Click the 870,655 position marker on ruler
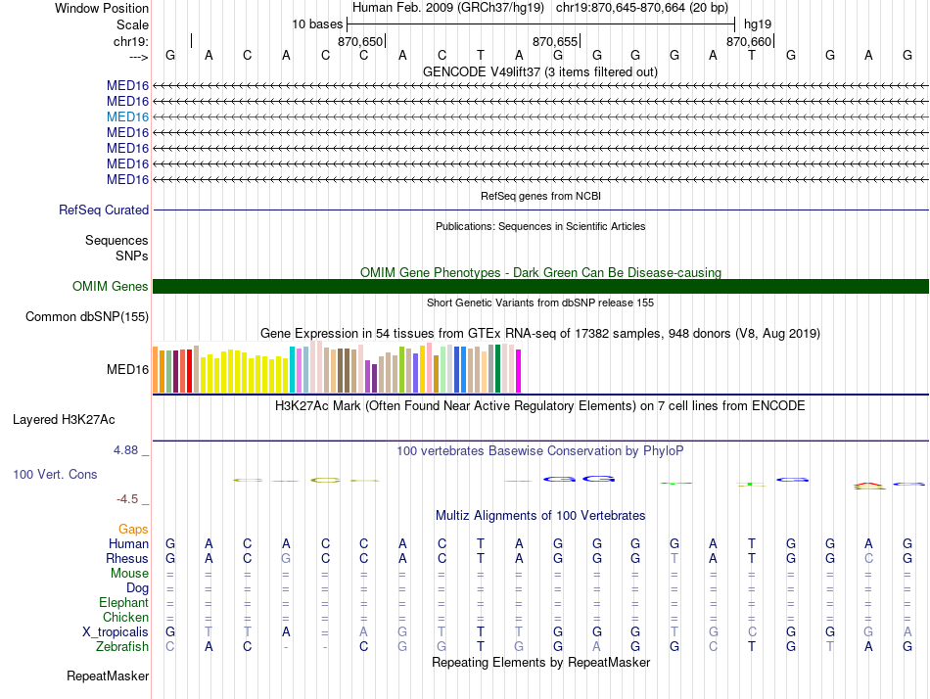Screen dimensions: 930x699 click(x=555, y=42)
